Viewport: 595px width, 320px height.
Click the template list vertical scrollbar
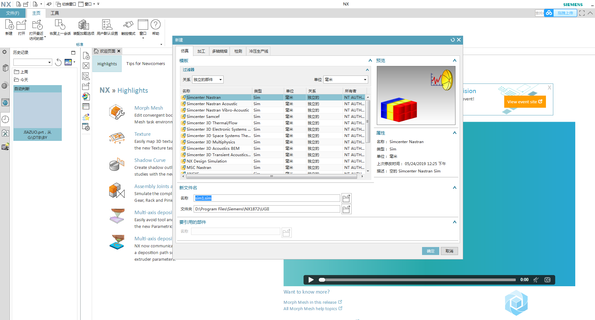click(368, 121)
